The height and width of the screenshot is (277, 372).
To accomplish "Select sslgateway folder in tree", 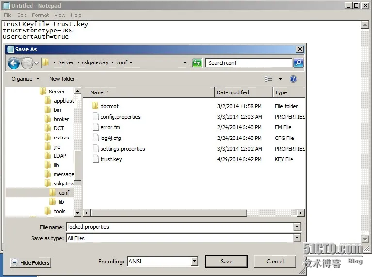I will [59, 184].
